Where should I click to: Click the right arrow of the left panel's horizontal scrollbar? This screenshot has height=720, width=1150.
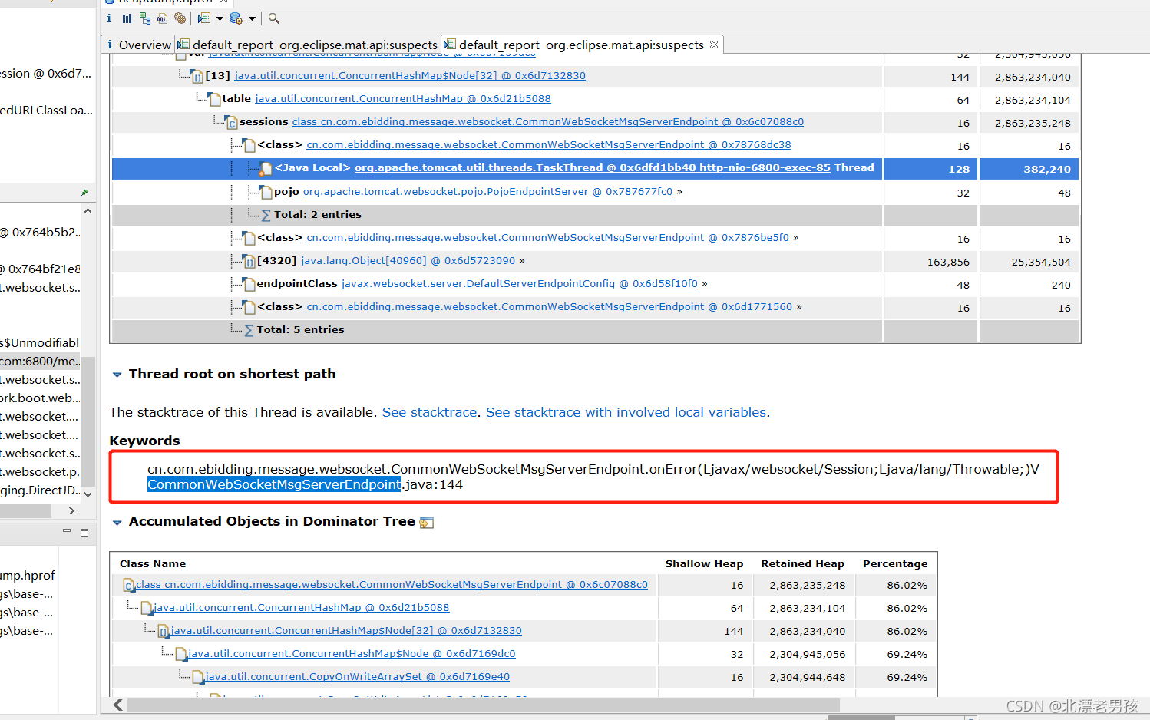71,510
